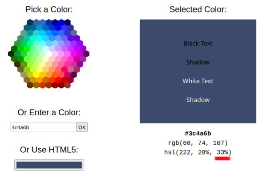Click the hex color text field containing 3c4a6b
267x179 pixels.
43,127
